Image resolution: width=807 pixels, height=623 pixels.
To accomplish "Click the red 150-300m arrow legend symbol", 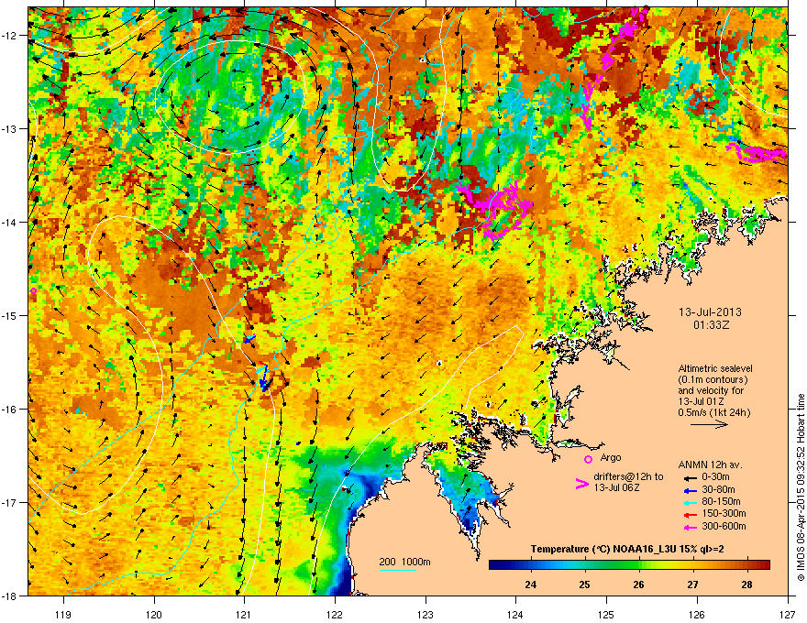I will (x=689, y=514).
